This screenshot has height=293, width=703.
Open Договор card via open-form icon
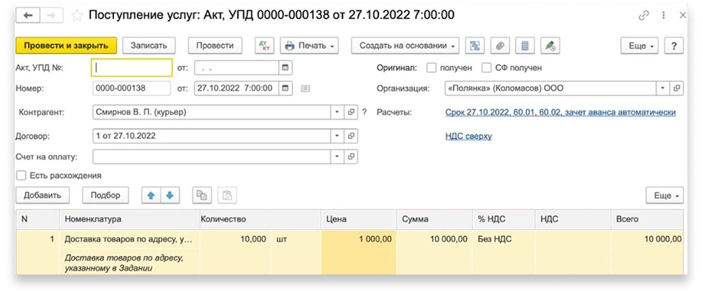pyautogui.click(x=351, y=136)
